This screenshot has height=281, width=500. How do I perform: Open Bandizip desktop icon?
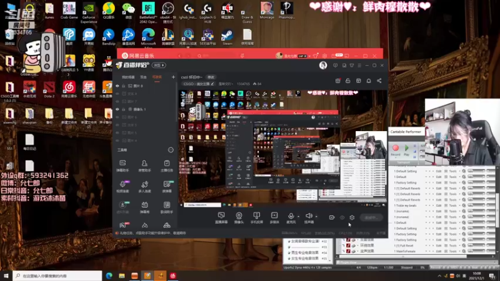(x=109, y=37)
